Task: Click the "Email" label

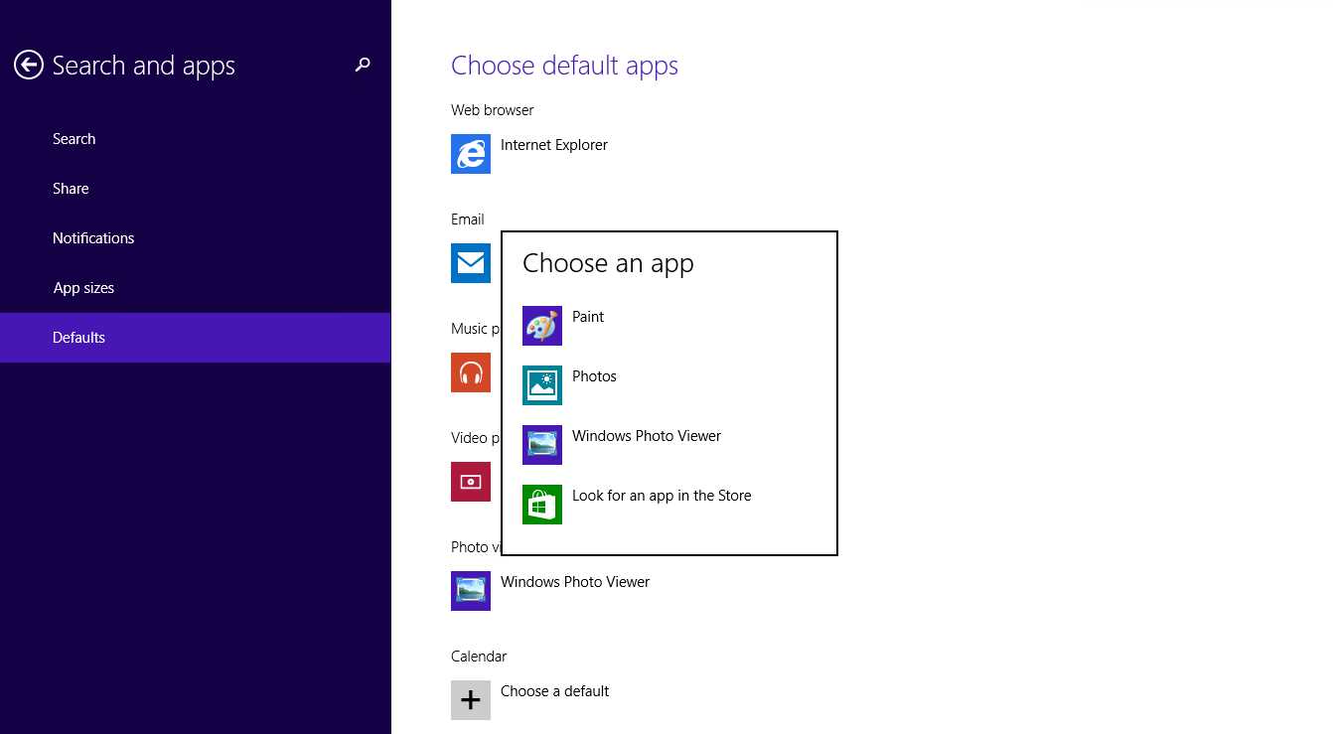Action: click(468, 220)
